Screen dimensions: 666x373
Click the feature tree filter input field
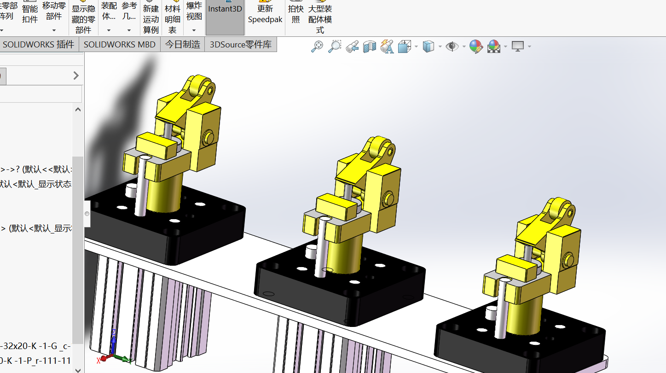point(41,94)
